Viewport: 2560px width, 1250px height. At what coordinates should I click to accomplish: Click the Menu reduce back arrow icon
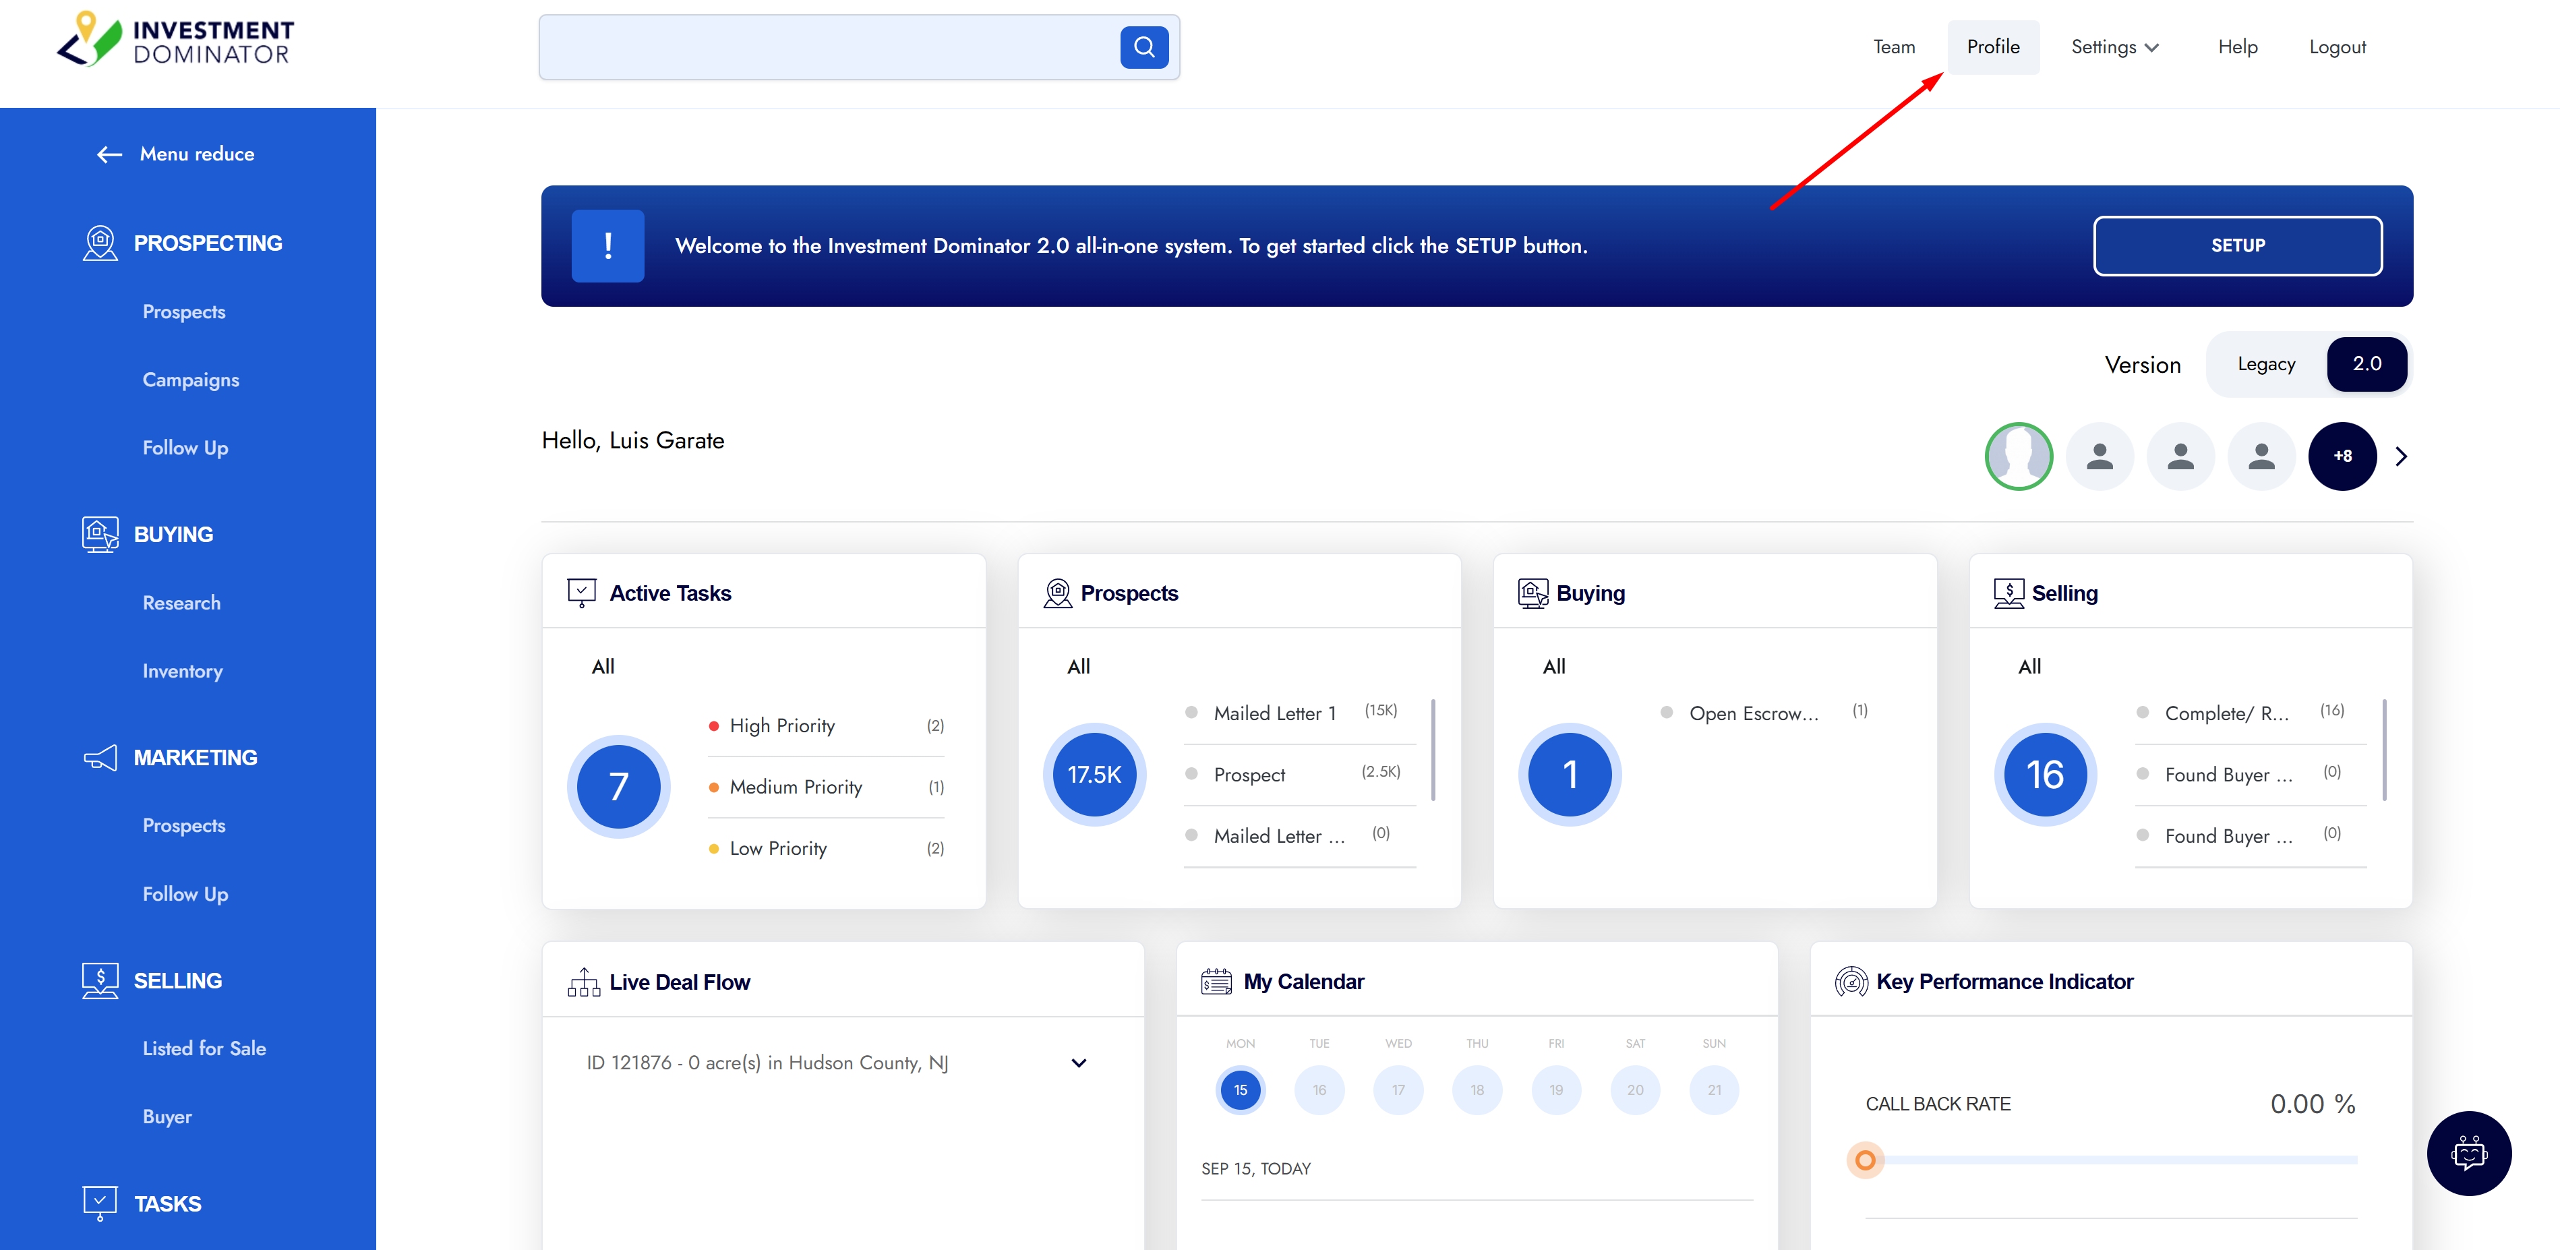click(x=109, y=154)
